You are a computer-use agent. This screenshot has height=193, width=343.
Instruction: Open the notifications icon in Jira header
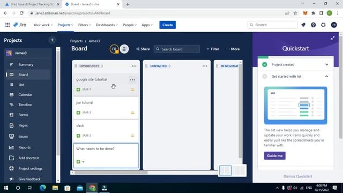point(303,25)
